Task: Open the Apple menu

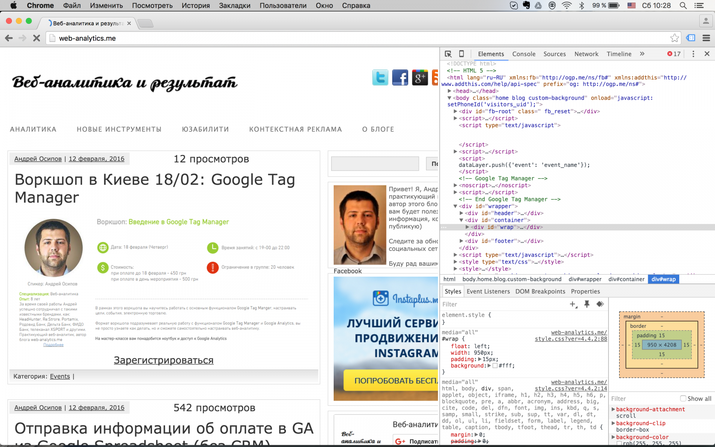Action: click(14, 6)
